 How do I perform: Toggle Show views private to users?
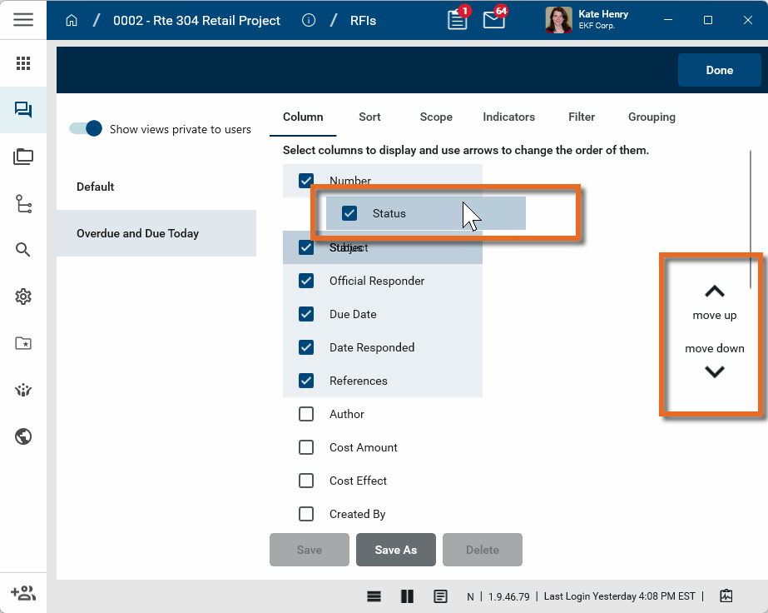86,129
